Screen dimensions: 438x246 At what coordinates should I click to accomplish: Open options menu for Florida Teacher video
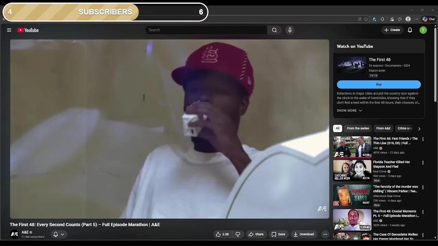[x=423, y=163]
